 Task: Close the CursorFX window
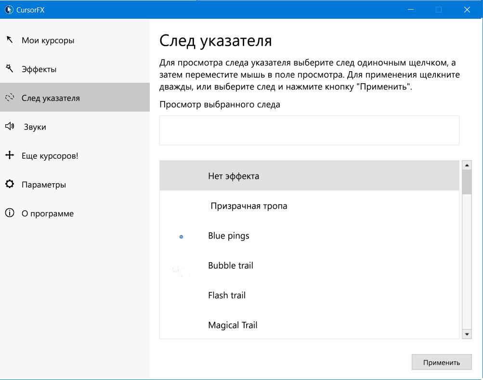pos(467,10)
